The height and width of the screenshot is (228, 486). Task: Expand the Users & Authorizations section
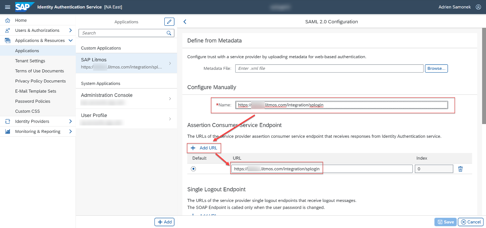(71, 30)
